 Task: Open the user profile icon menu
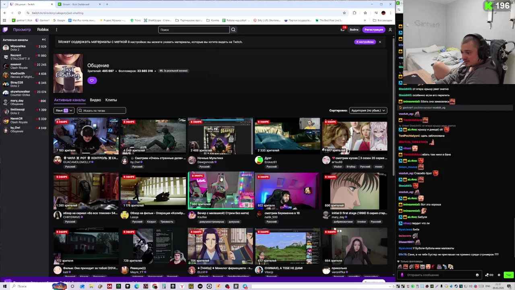(x=390, y=29)
